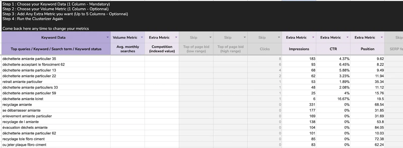Open the Skip dropdown above Top of page bid (high range)
Screen dimensions: 403x148
click(245, 37)
